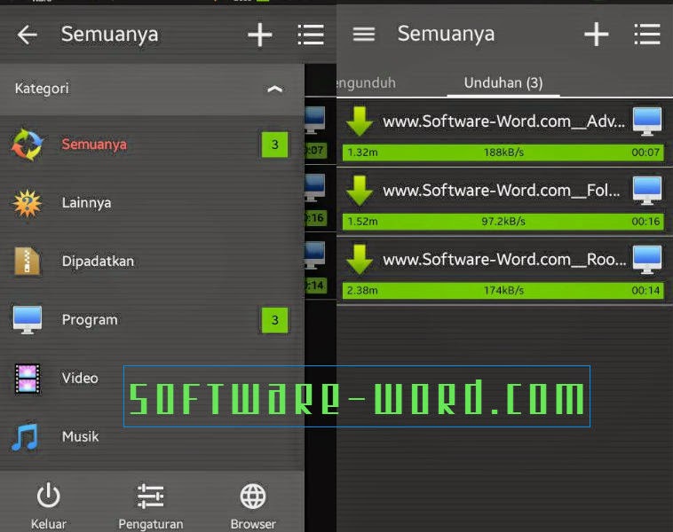Viewport: 673px width, 532px height.
Task: Select the Dipadatkan zip archive icon
Action: tap(27, 261)
